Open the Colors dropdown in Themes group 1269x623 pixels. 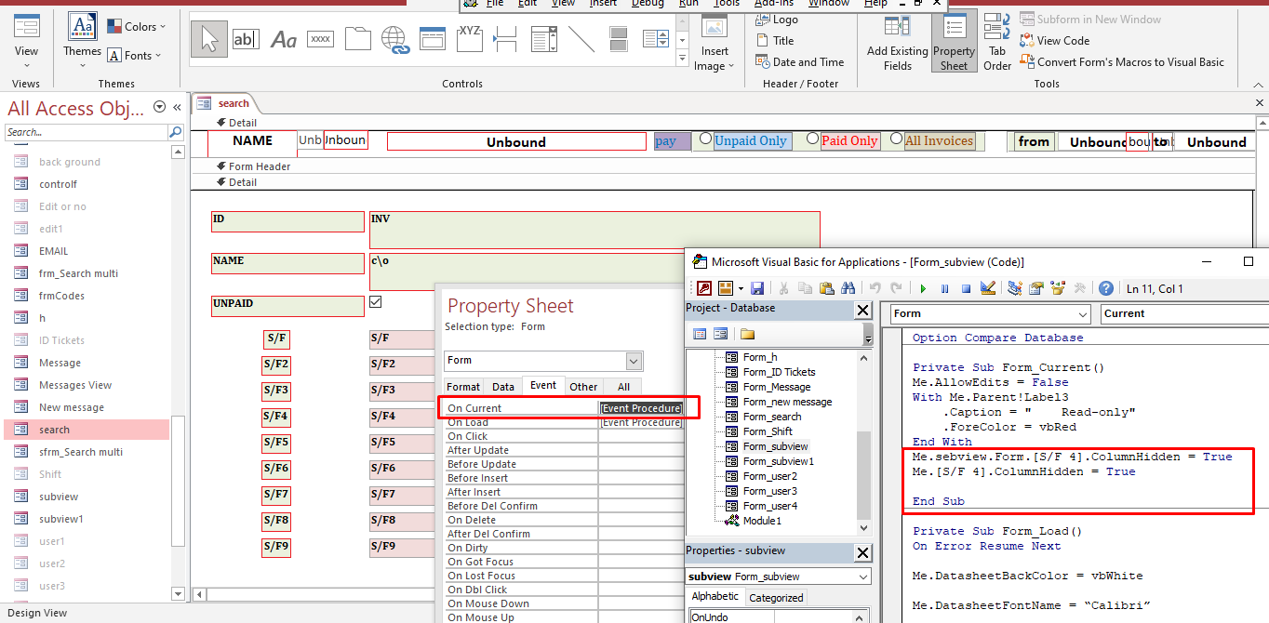pos(137,26)
